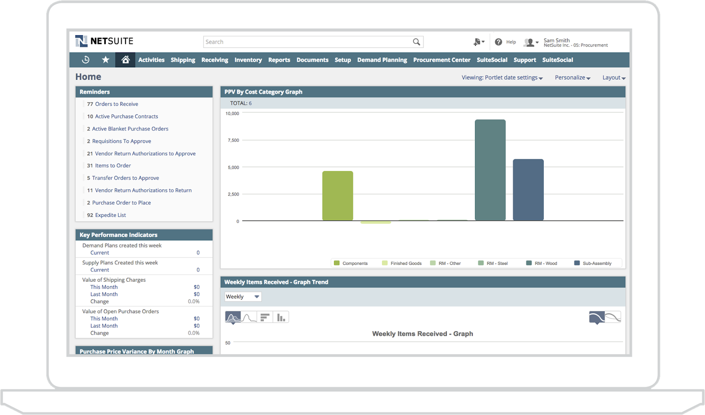Select the line trend view icon

613,317
